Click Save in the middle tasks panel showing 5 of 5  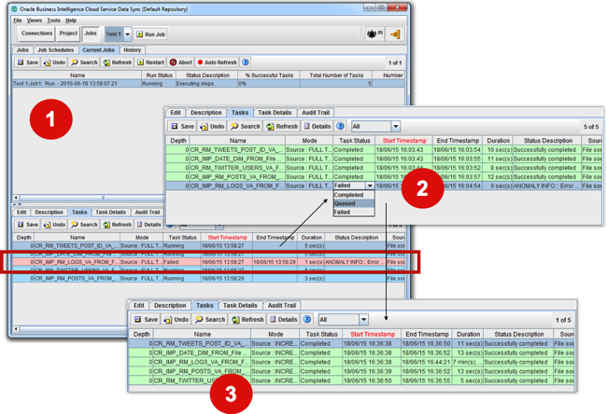(x=182, y=127)
